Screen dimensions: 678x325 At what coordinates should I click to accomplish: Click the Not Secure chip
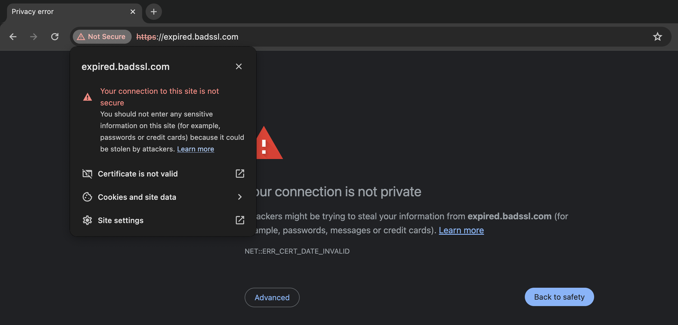point(102,37)
